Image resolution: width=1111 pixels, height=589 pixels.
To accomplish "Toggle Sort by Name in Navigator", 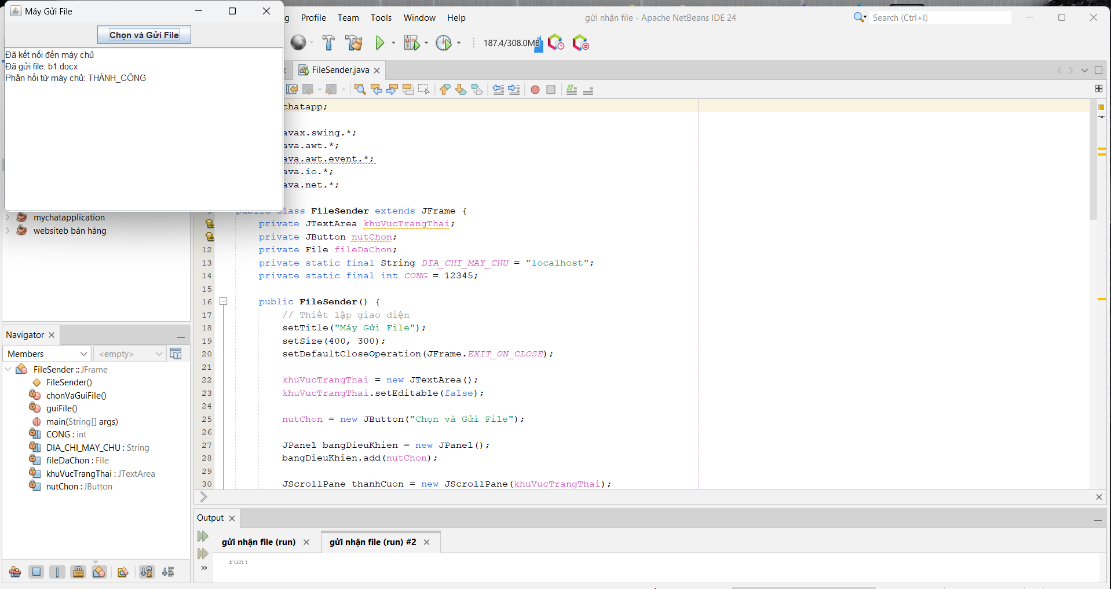I will pyautogui.click(x=147, y=572).
